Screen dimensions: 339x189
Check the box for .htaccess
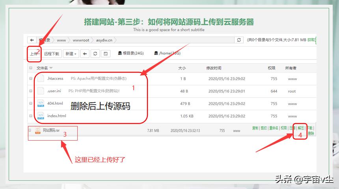tap(31, 78)
